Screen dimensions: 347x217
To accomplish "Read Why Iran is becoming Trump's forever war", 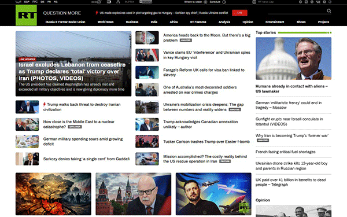I will 292,135.
